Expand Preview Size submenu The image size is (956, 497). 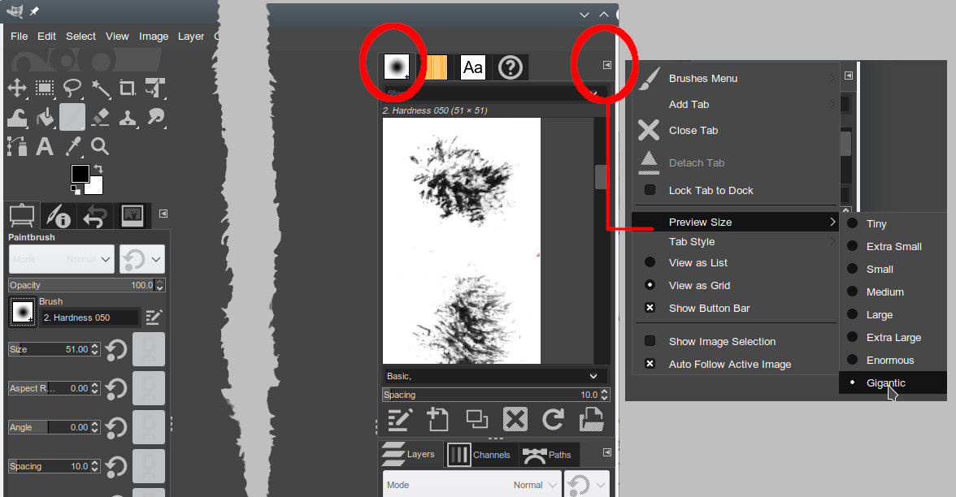(735, 222)
